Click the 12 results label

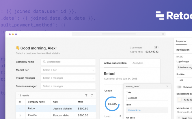24,95
